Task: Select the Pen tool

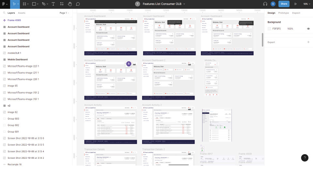Action: (x=44, y=4)
